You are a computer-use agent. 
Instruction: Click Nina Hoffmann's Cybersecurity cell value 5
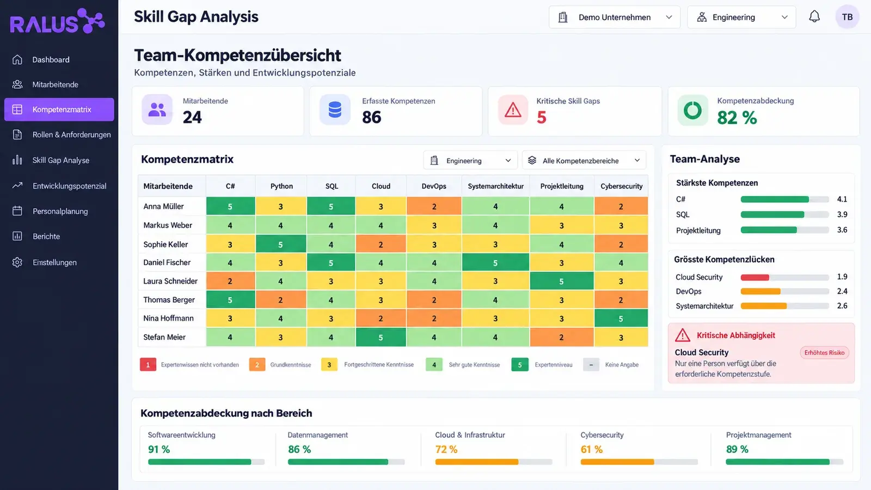point(621,318)
